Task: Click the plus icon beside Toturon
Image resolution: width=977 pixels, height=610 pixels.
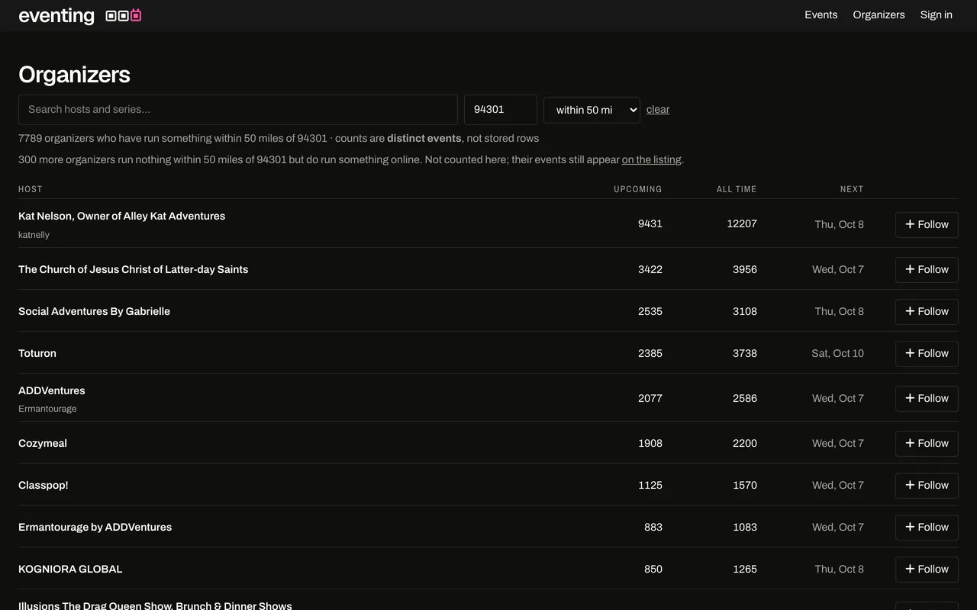Action: (910, 353)
